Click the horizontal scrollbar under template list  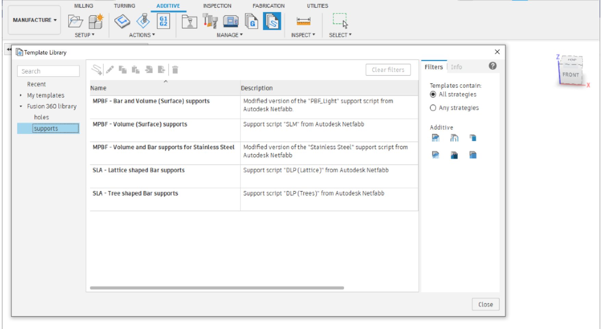click(x=217, y=288)
